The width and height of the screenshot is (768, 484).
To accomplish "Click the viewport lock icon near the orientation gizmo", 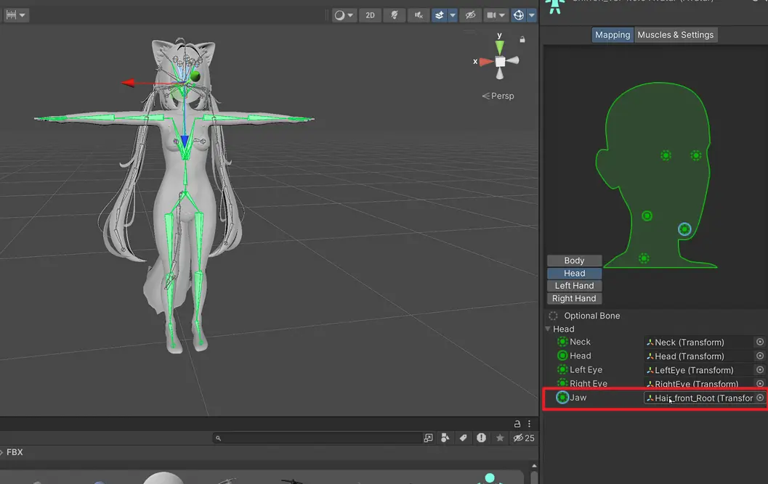I will click(522, 39).
